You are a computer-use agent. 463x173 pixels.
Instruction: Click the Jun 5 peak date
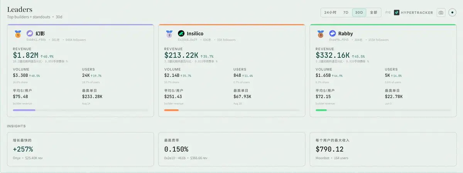click(x=389, y=104)
